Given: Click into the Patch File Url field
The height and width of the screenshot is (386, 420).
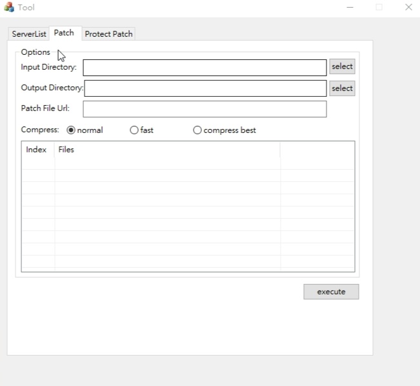Looking at the screenshot, I should tap(205, 109).
